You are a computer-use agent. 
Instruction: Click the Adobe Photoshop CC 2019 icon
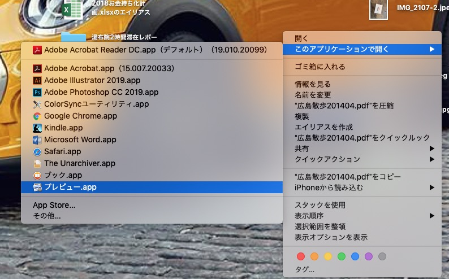37,92
